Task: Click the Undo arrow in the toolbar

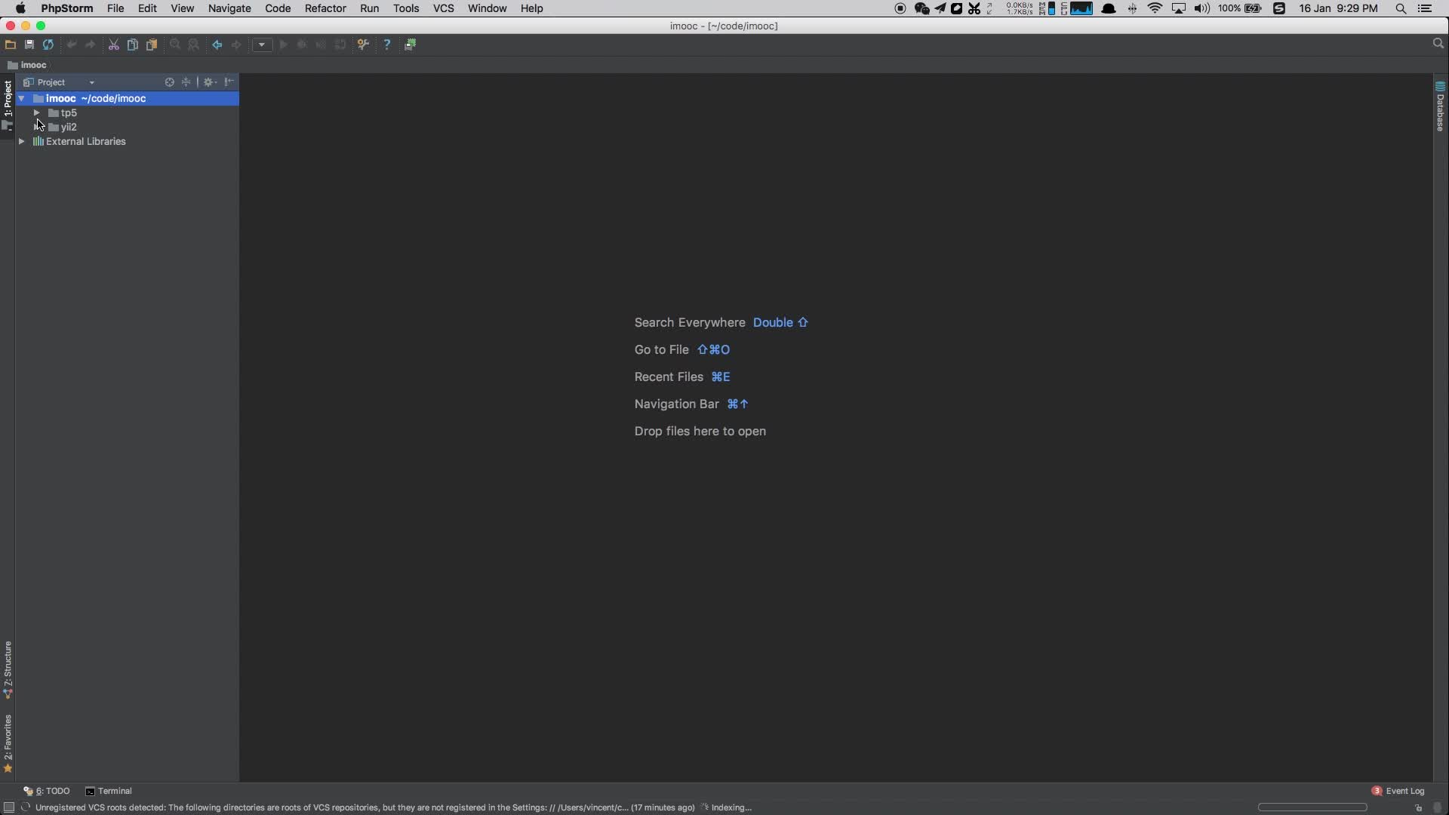Action: coord(72,45)
